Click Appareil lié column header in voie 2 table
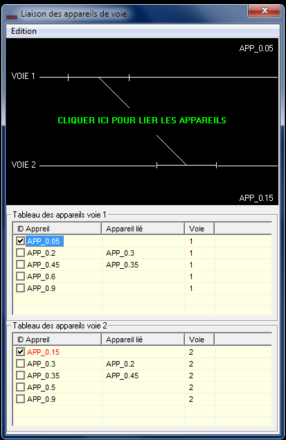 pos(143,340)
